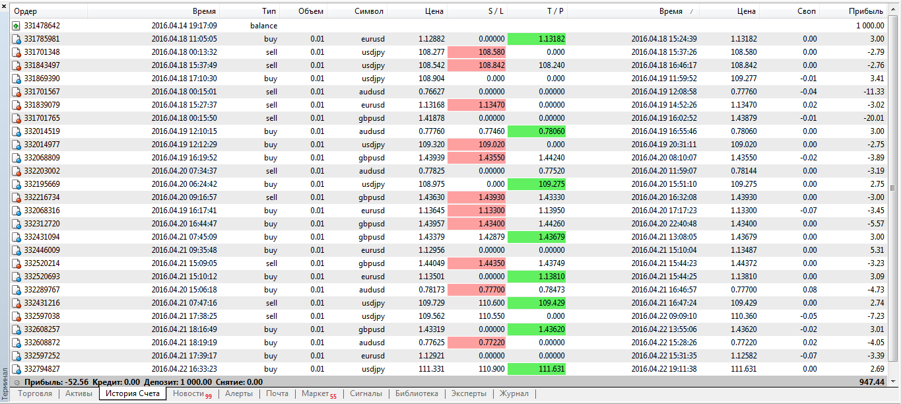Click the sell icon of order 331701348
The height and width of the screenshot is (404, 901).
(17, 52)
